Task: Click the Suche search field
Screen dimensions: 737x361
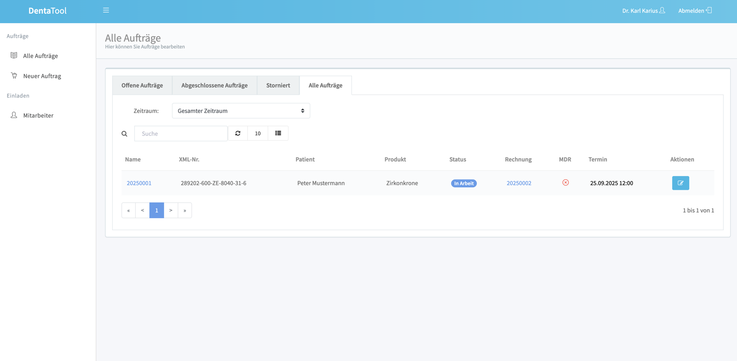Action: click(181, 133)
